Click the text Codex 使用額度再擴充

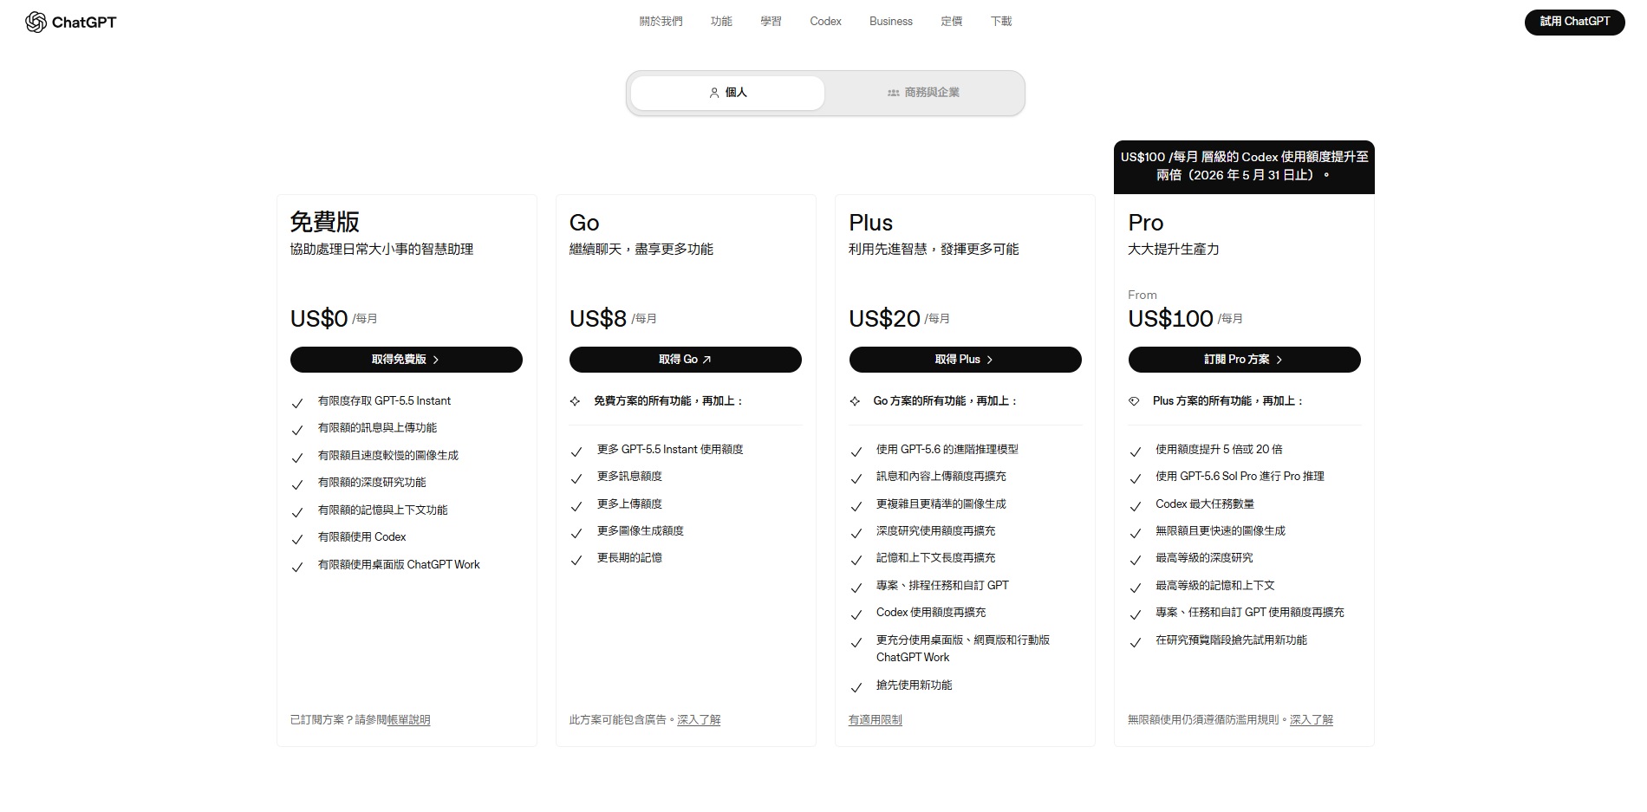click(x=931, y=613)
